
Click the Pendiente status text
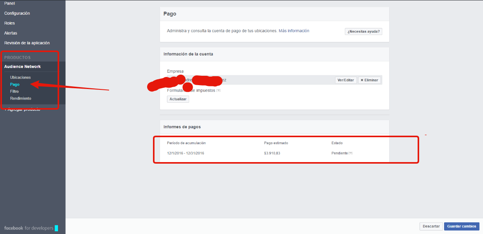[x=340, y=153]
